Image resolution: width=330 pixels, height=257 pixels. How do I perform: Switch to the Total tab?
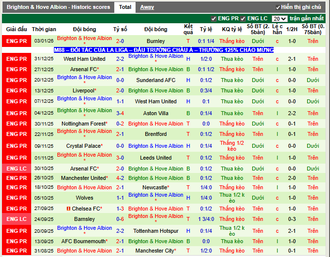(125, 7)
